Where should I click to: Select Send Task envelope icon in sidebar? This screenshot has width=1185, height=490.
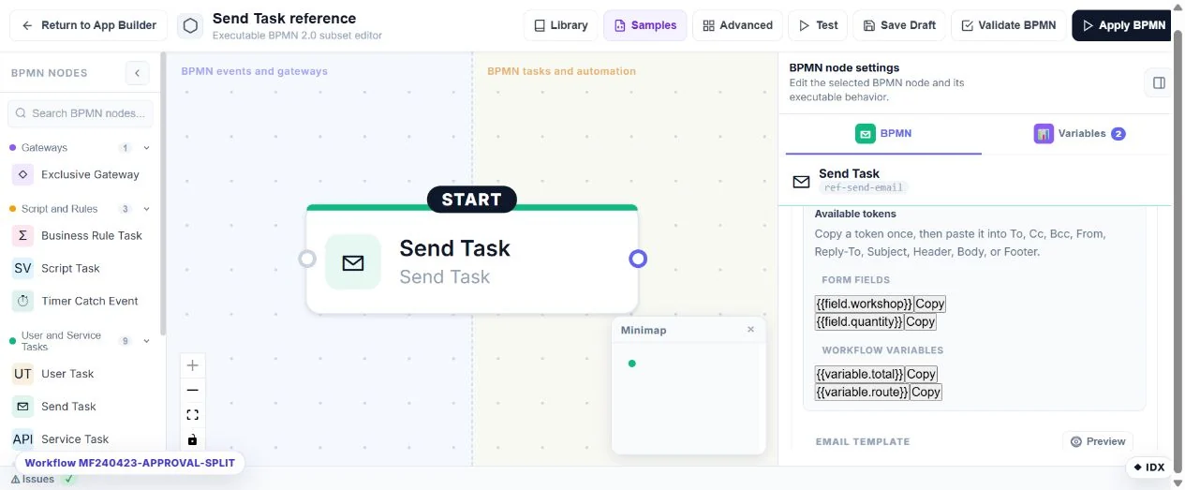(x=22, y=407)
